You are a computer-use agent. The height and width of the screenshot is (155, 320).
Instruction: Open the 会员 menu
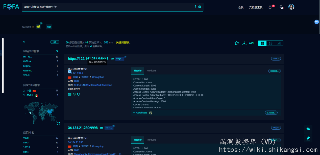241,7
